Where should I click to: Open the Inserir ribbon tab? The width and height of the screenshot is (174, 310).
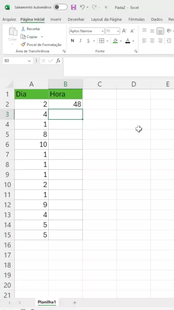(56, 19)
